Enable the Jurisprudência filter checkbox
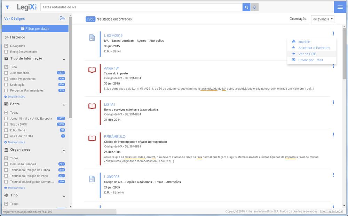The width and height of the screenshot is (348, 216). pos(6,73)
